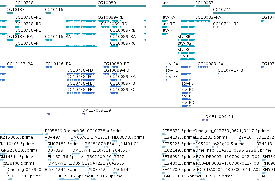The image size is (275, 181).
Task: Open protein stv-PF
Action: tap(172, 77)
